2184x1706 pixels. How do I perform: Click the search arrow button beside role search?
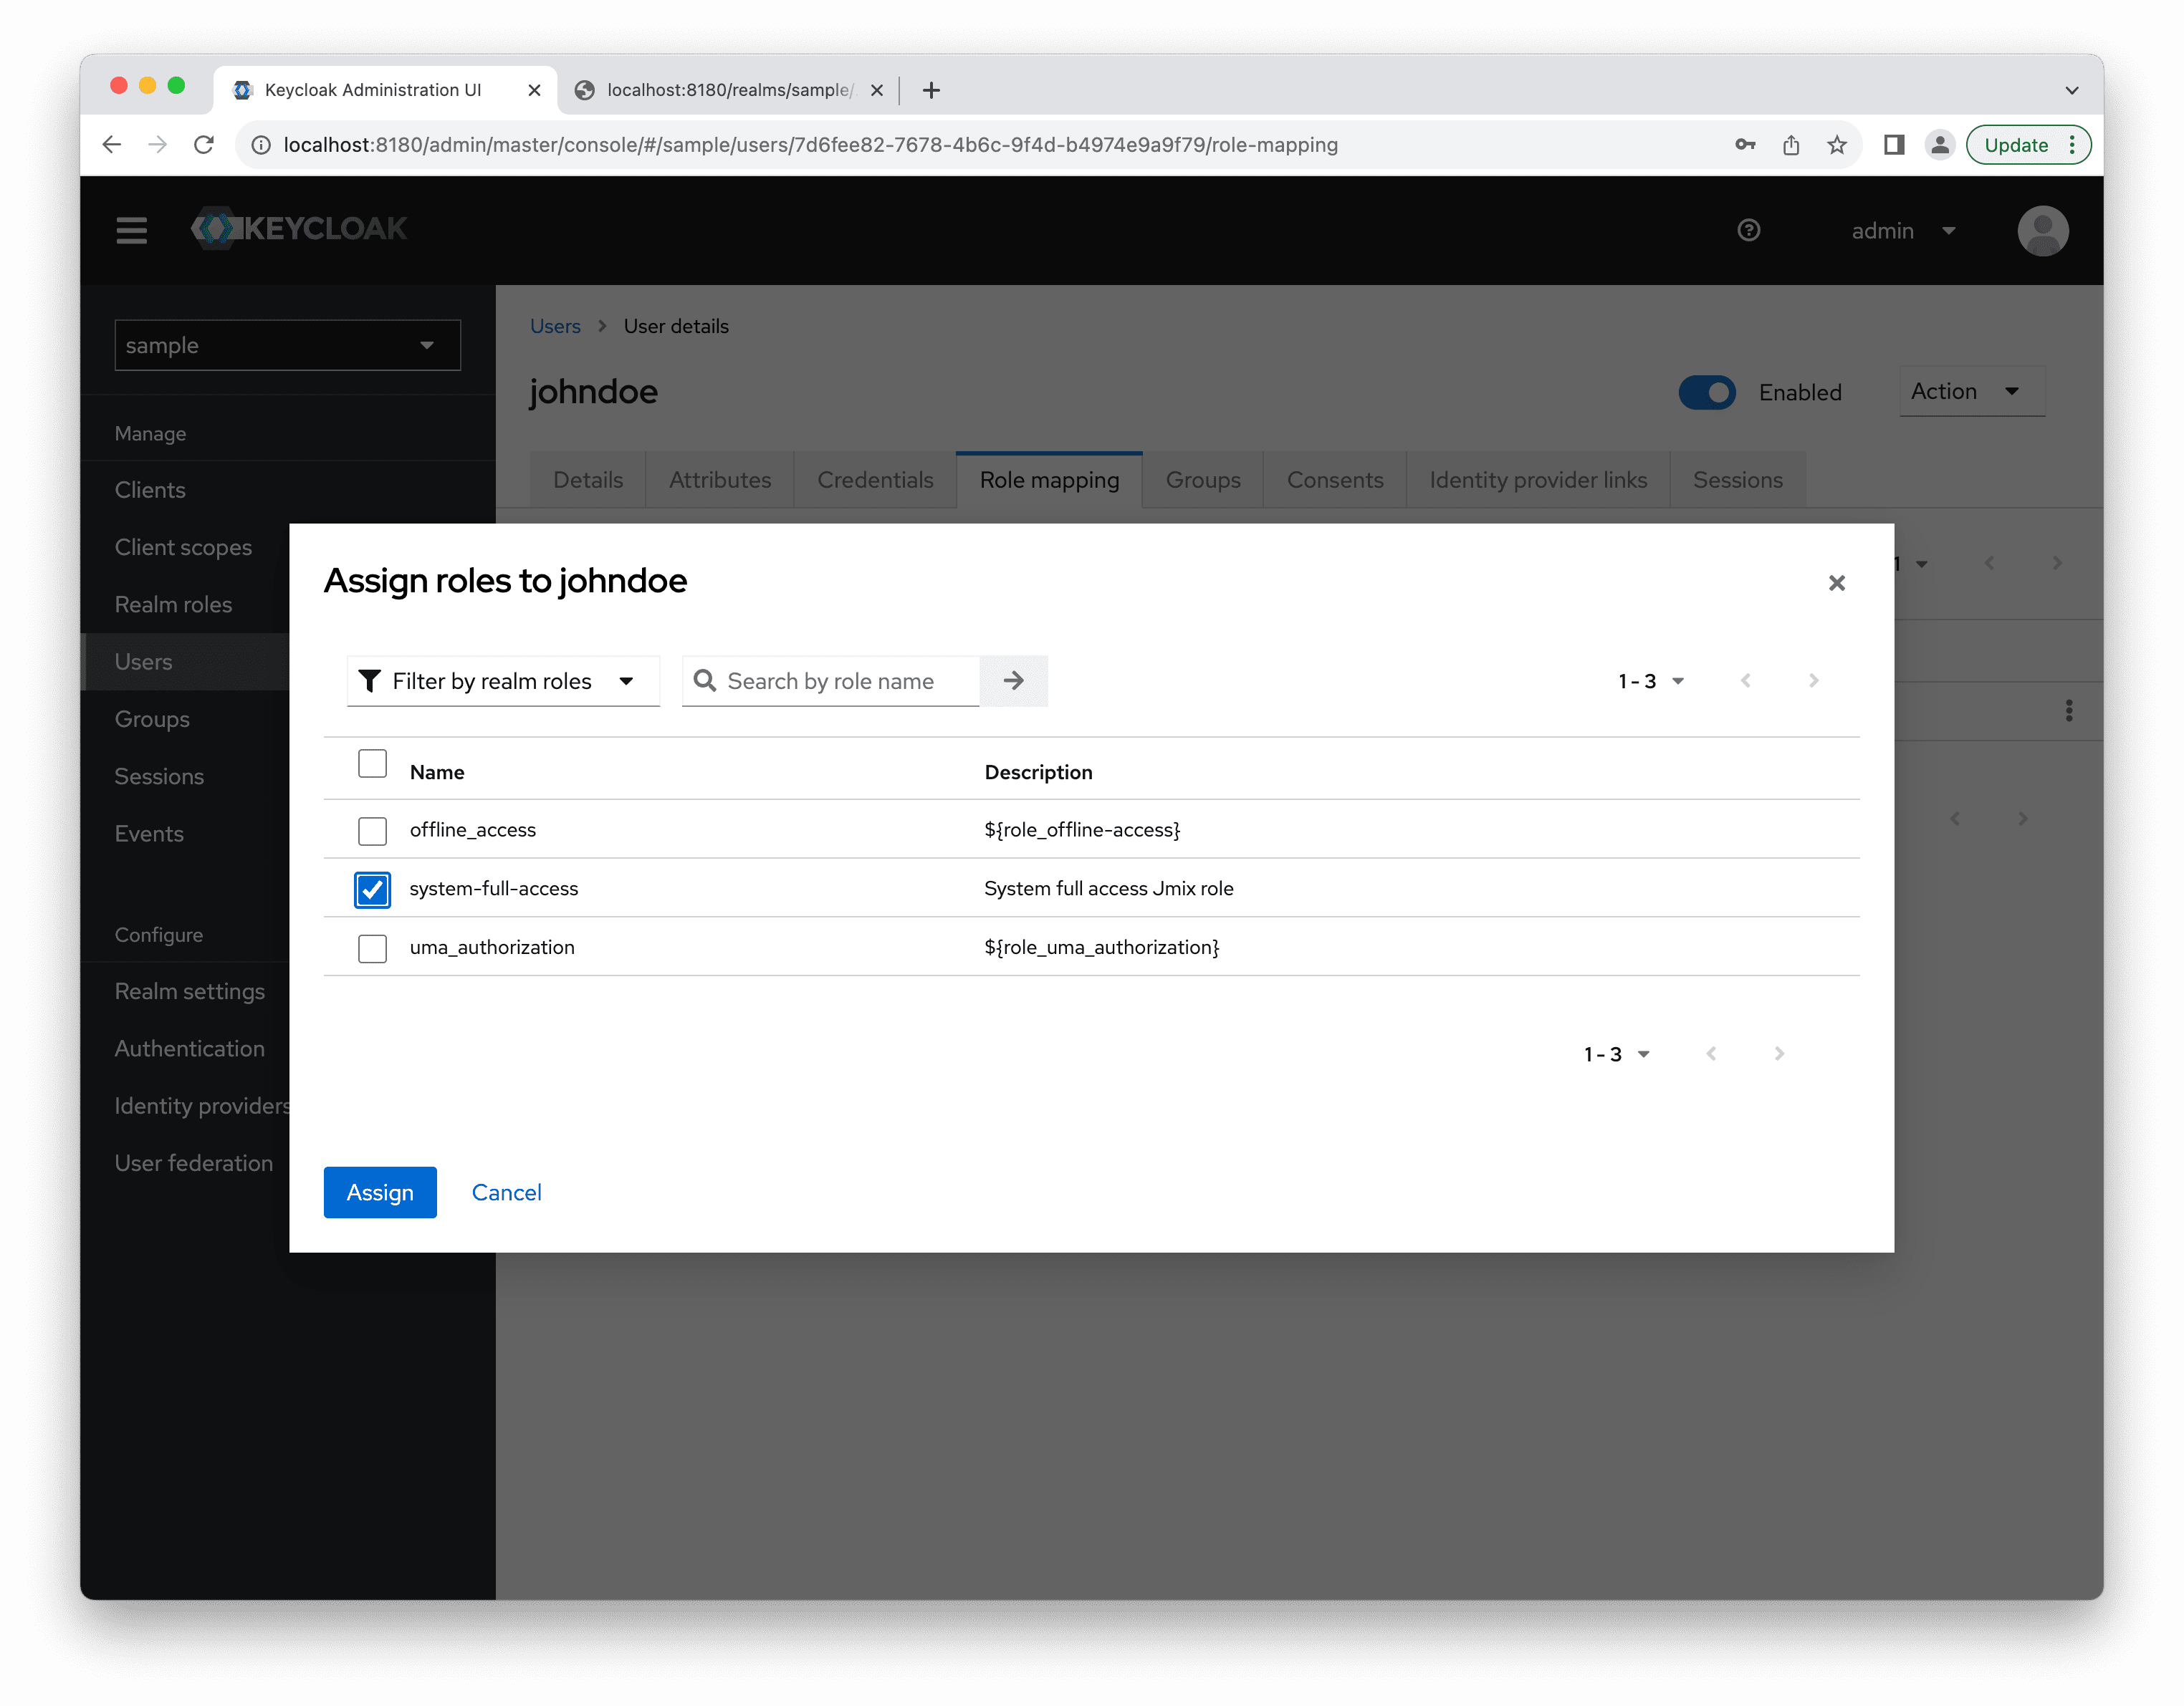(x=1013, y=680)
